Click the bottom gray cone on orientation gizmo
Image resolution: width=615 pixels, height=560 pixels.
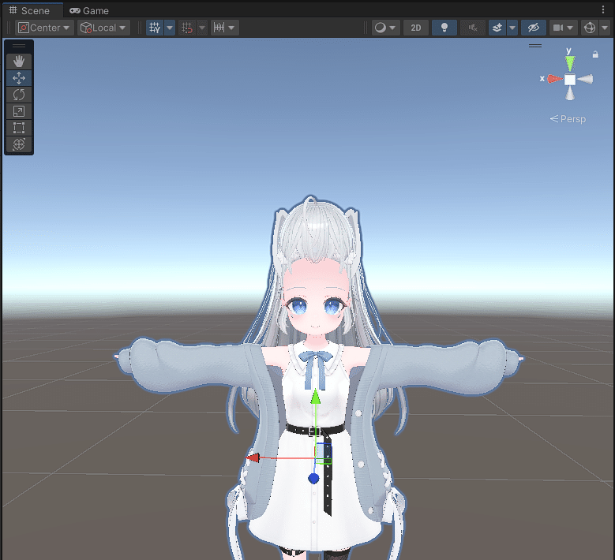coord(570,94)
